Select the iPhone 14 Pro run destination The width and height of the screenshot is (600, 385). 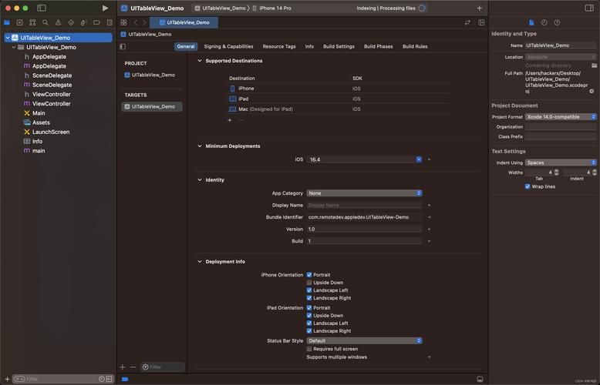coord(272,8)
